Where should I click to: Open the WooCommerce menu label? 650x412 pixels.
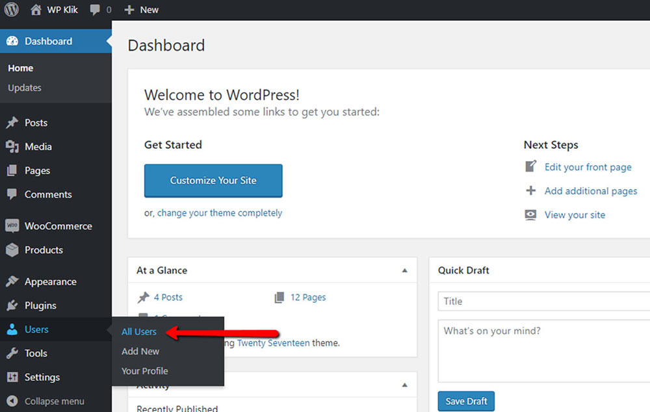tap(58, 226)
